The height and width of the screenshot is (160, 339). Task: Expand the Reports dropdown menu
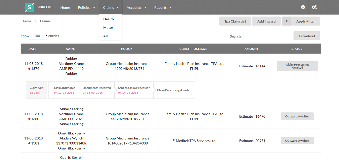point(163,8)
